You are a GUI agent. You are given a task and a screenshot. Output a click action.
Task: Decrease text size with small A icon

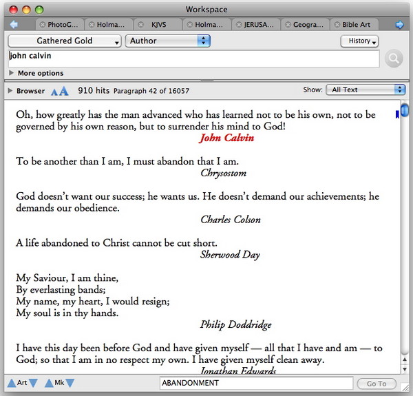(x=55, y=91)
